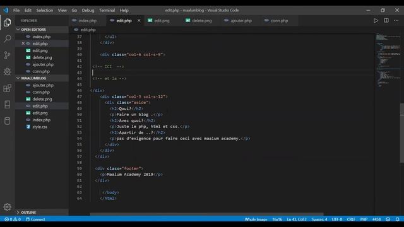Select ajouter.php in Open Editors
The height and width of the screenshot is (227, 404).
pos(42,64)
